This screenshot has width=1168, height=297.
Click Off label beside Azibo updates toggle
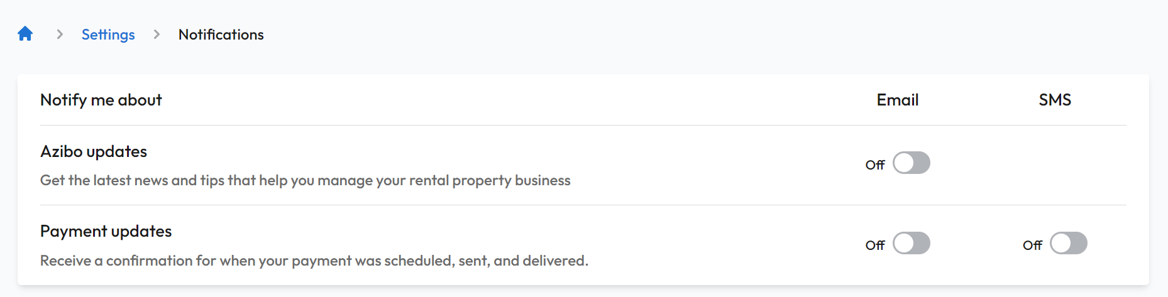(875, 165)
